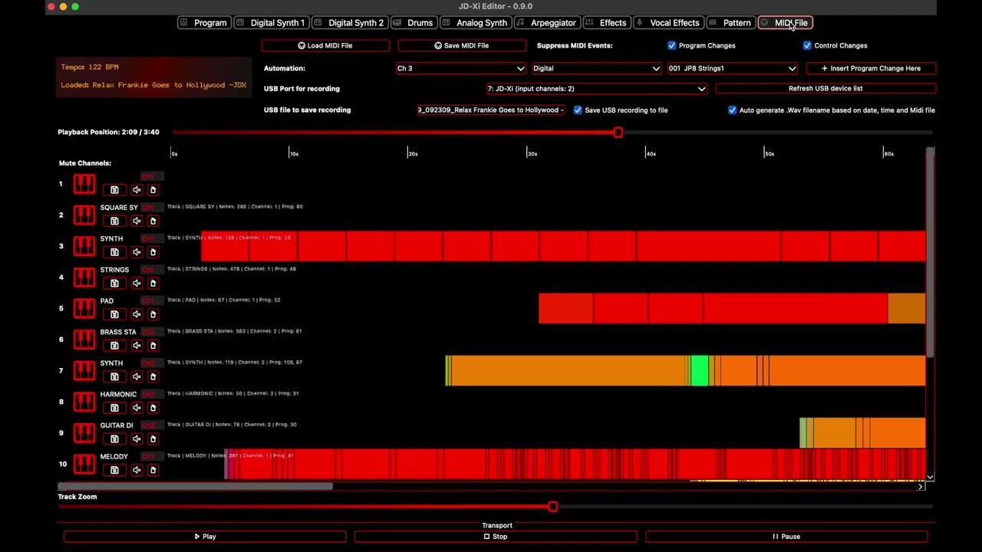Open the Drums tab

click(414, 23)
